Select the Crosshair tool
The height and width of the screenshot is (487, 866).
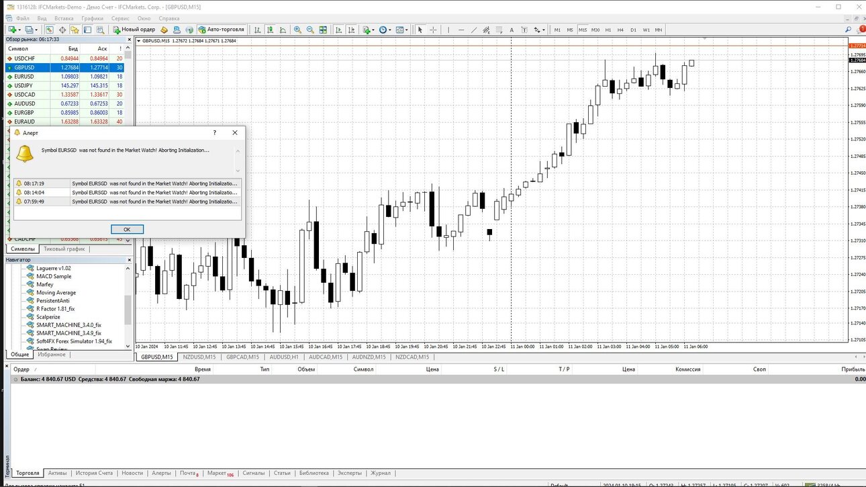(434, 30)
